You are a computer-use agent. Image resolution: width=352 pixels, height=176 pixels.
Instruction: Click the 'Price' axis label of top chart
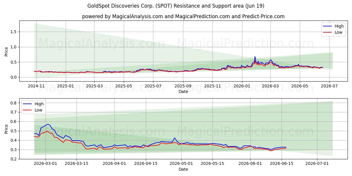tap(6, 51)
